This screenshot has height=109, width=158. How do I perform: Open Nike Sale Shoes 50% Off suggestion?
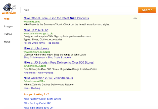click(x=39, y=108)
